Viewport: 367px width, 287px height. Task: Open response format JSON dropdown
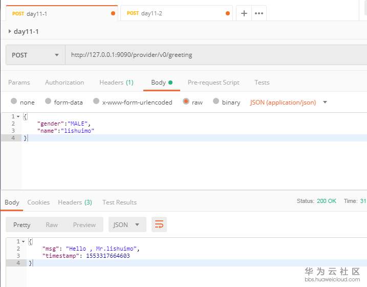coord(127,224)
